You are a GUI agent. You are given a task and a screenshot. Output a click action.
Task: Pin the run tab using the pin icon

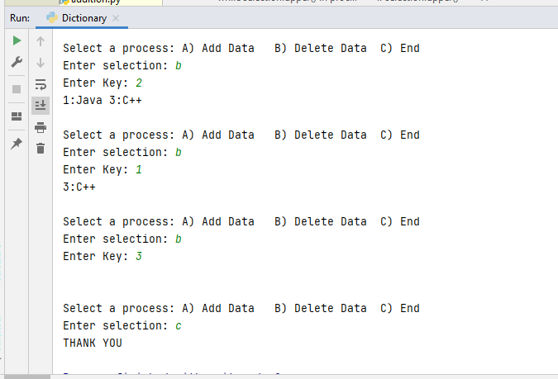coord(17,144)
